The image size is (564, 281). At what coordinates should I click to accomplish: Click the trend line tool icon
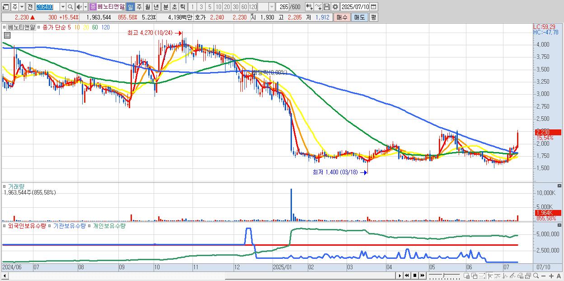(x=513, y=276)
